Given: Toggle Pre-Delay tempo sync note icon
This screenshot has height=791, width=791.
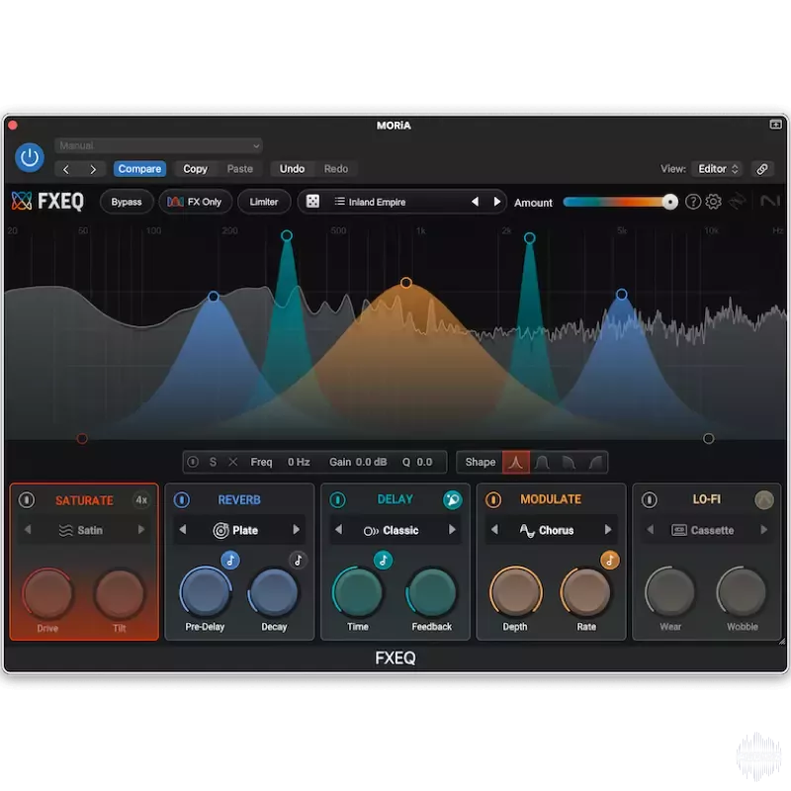Looking at the screenshot, I should tap(230, 561).
